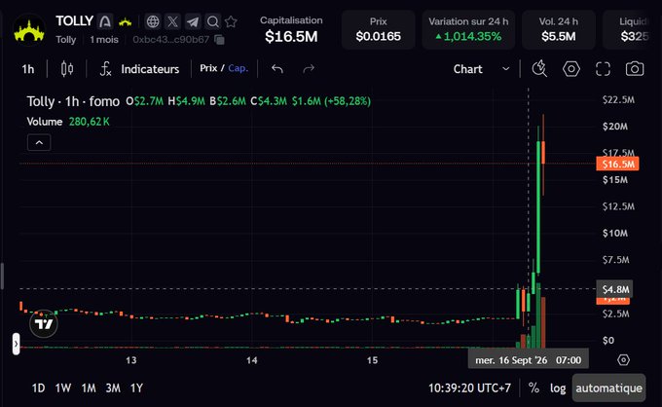Select the 1Y range
Viewport: 662px width, 407px height.
[136, 388]
